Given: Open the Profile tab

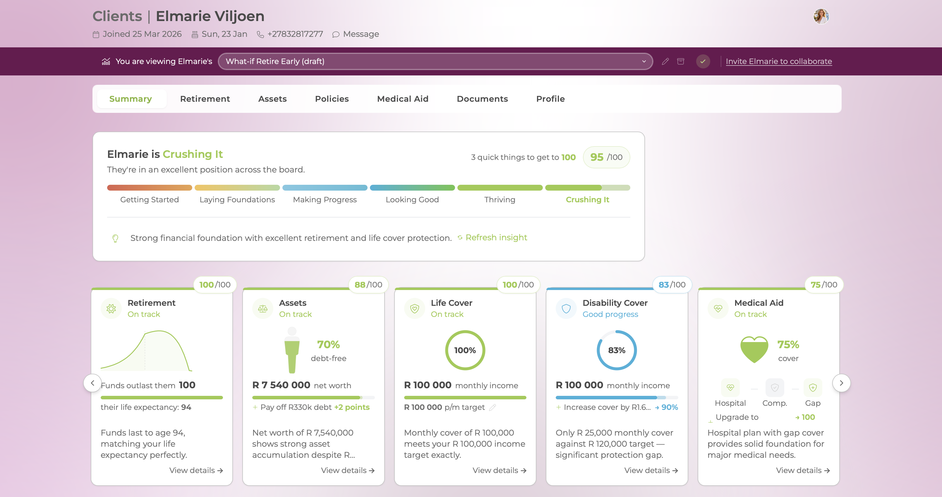Looking at the screenshot, I should point(550,99).
